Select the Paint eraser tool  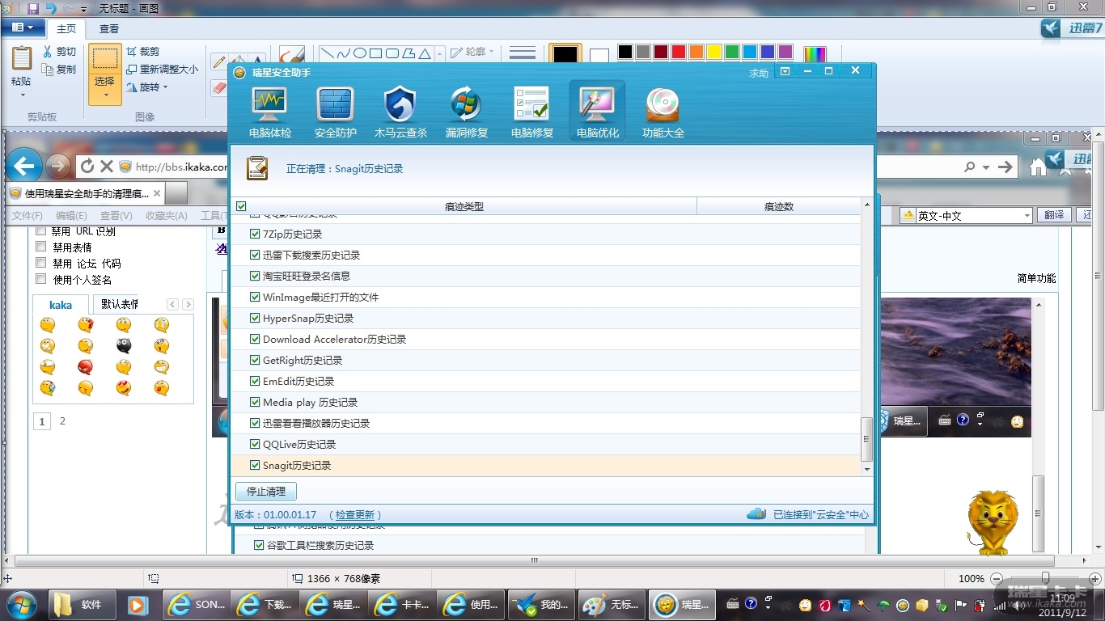pyautogui.click(x=219, y=87)
